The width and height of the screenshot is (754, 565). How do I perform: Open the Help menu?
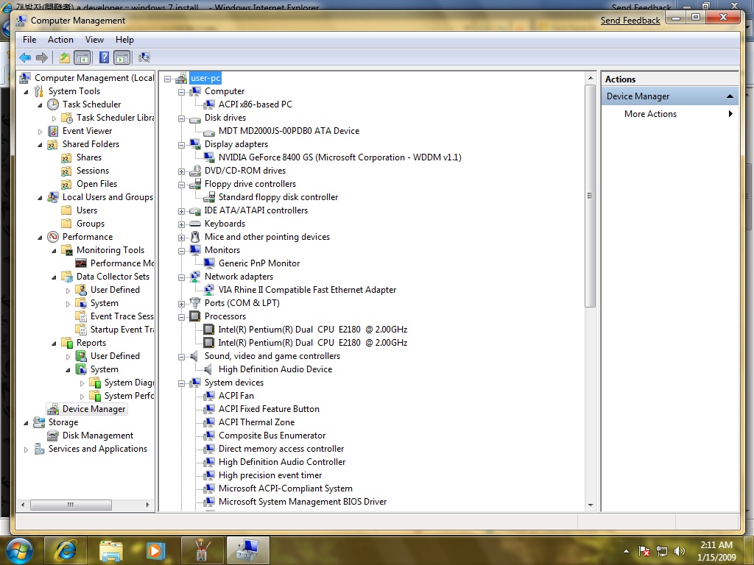(x=124, y=40)
